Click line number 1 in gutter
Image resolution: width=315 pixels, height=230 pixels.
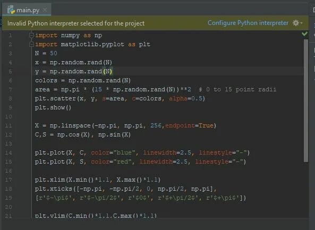(10, 36)
